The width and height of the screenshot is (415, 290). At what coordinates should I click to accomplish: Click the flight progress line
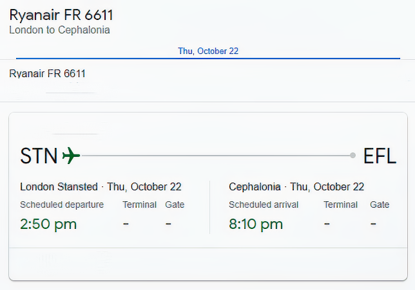(217, 156)
